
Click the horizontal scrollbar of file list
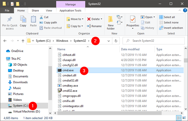[109, 113]
